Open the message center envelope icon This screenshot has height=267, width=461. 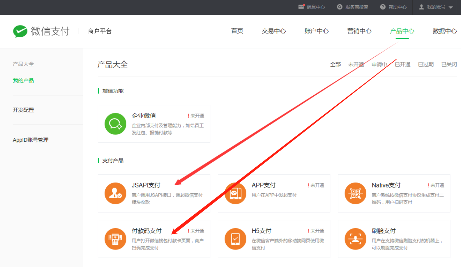point(301,7)
